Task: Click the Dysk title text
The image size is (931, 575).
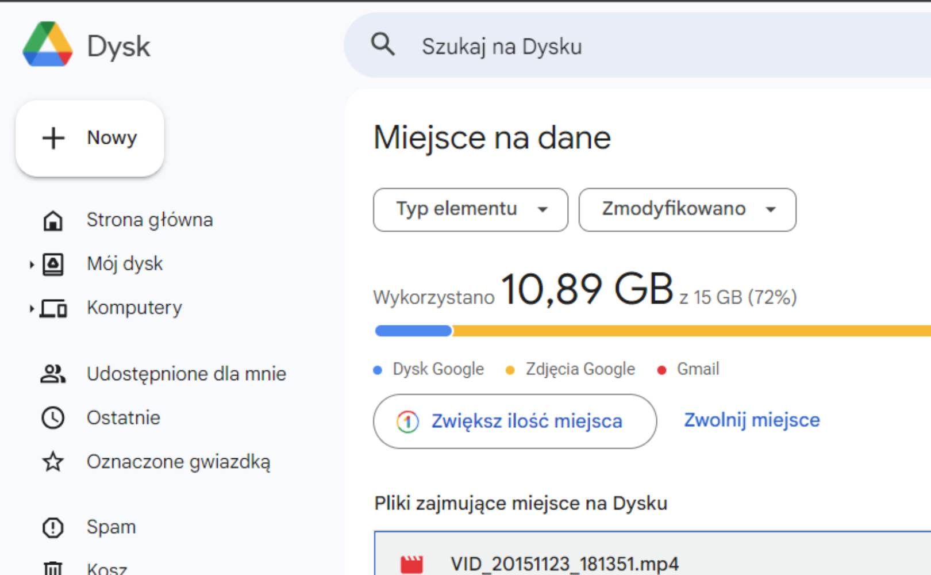Action: coord(118,46)
